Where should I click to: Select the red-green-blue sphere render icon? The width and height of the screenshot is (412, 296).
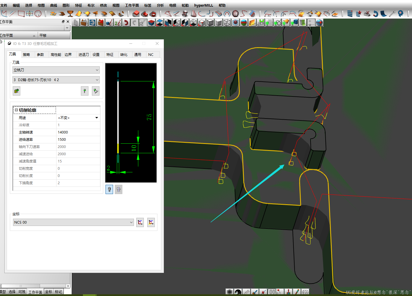pos(244,23)
